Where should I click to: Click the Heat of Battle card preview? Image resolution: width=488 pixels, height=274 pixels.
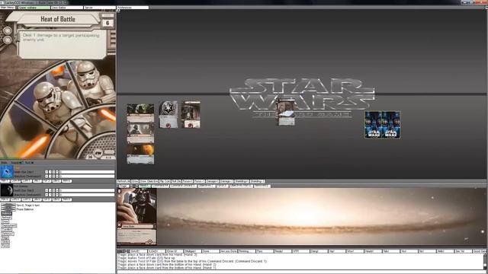click(x=58, y=84)
